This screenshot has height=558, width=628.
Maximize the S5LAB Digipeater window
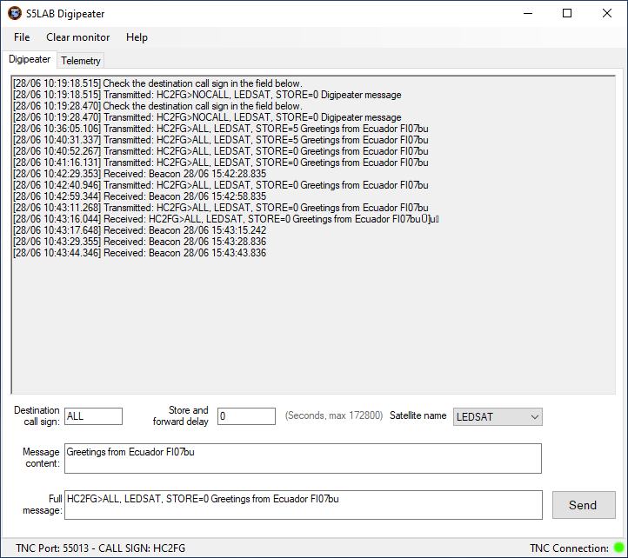(x=567, y=13)
